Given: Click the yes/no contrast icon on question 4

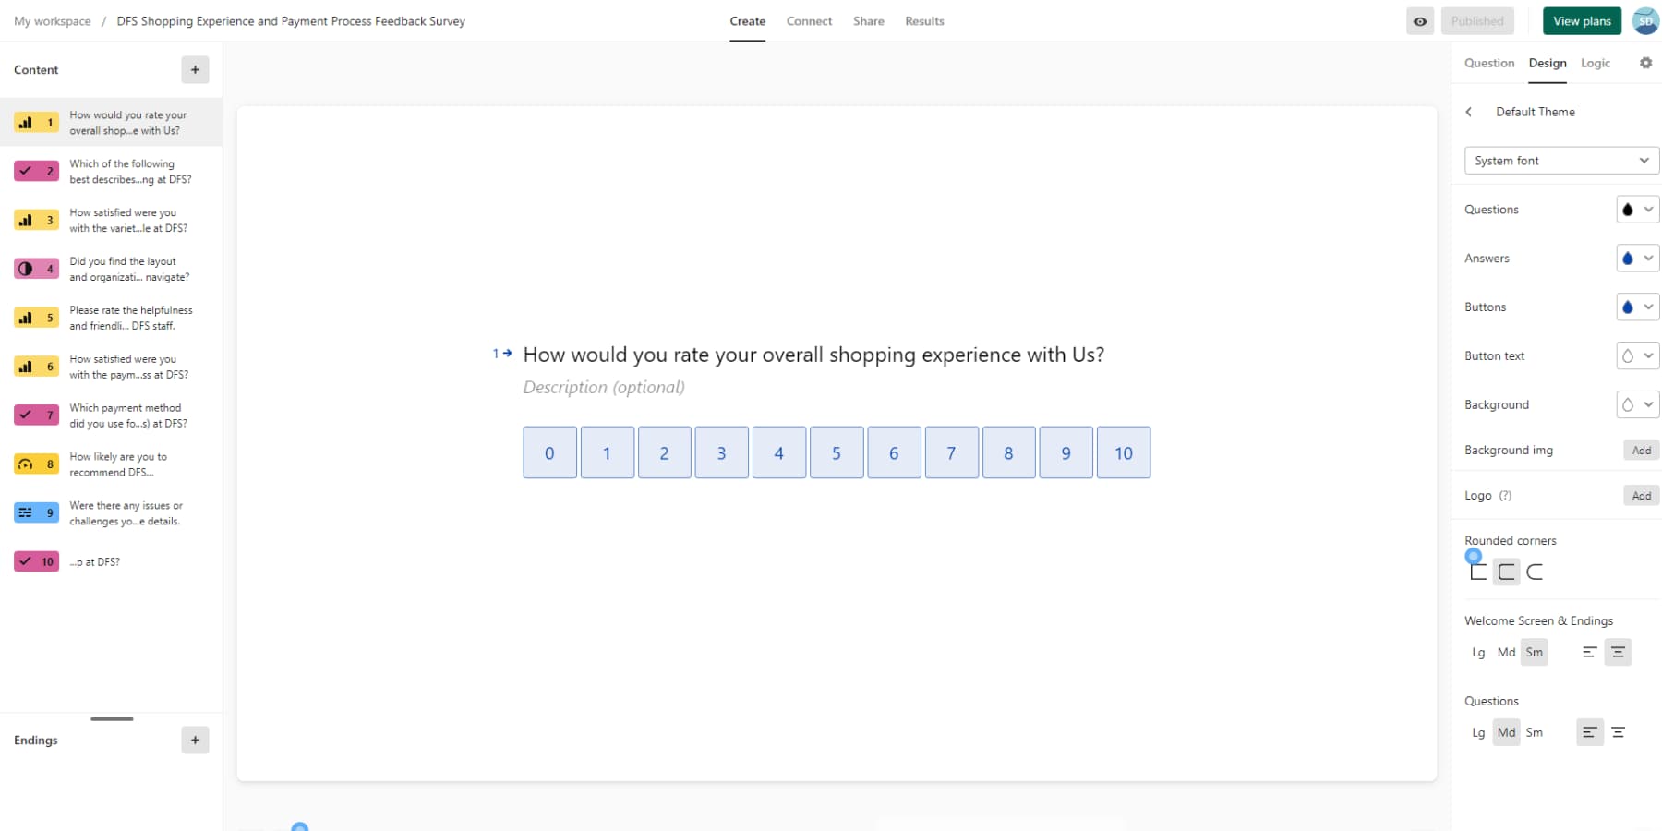Looking at the screenshot, I should pos(26,268).
